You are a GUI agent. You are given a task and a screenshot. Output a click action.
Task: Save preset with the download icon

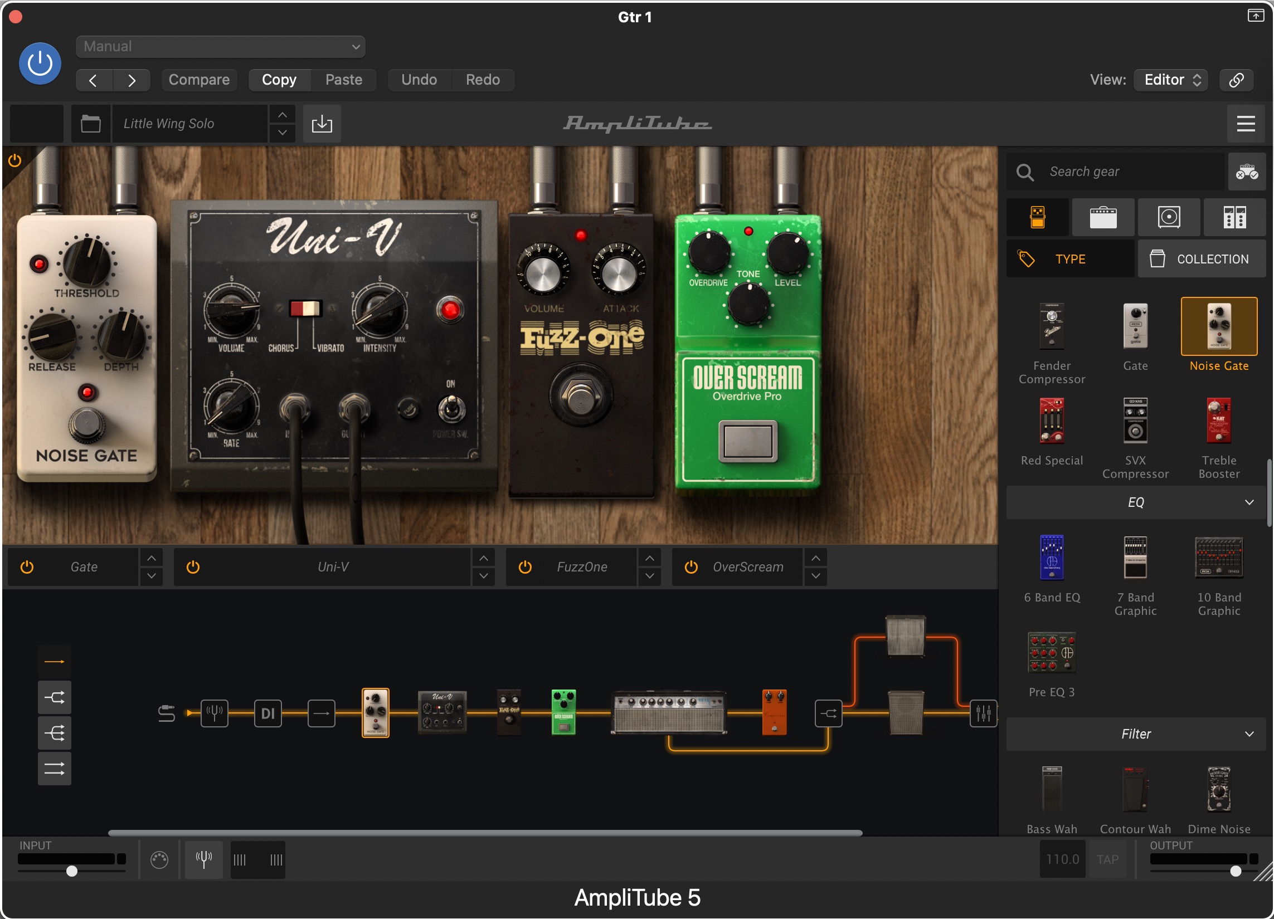(322, 124)
